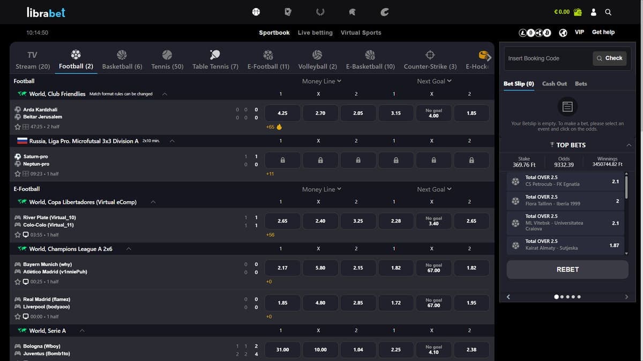Favorite the Real Madrid vs Liverpool match
The height and width of the screenshot is (361, 643).
18,317
